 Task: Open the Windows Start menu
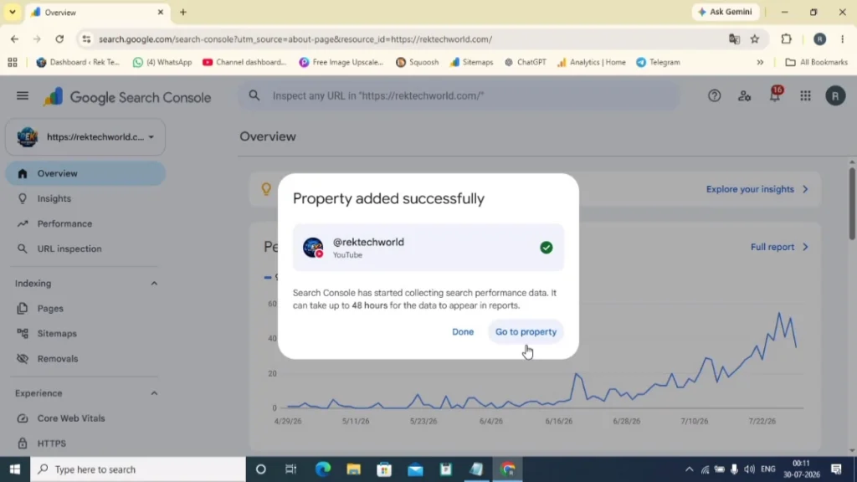coord(15,469)
